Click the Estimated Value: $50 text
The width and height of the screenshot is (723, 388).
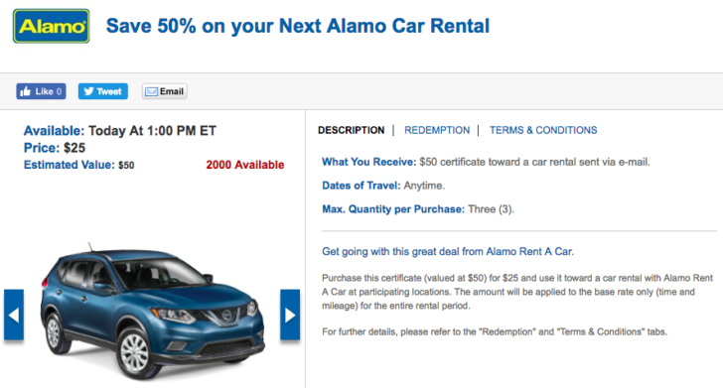[x=78, y=165]
